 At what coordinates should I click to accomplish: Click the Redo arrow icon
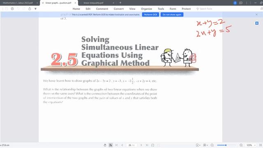(24, 9)
